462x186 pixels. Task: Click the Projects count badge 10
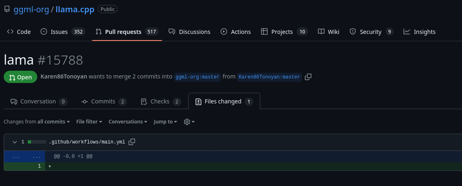point(302,32)
